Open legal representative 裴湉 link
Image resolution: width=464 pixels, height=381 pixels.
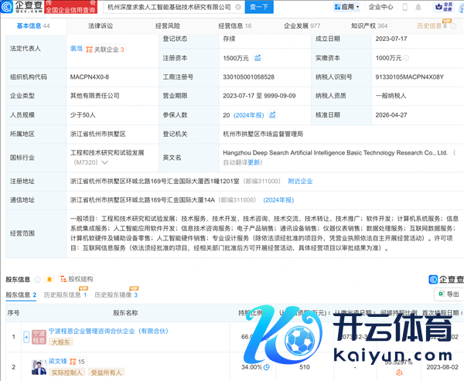tap(77, 49)
